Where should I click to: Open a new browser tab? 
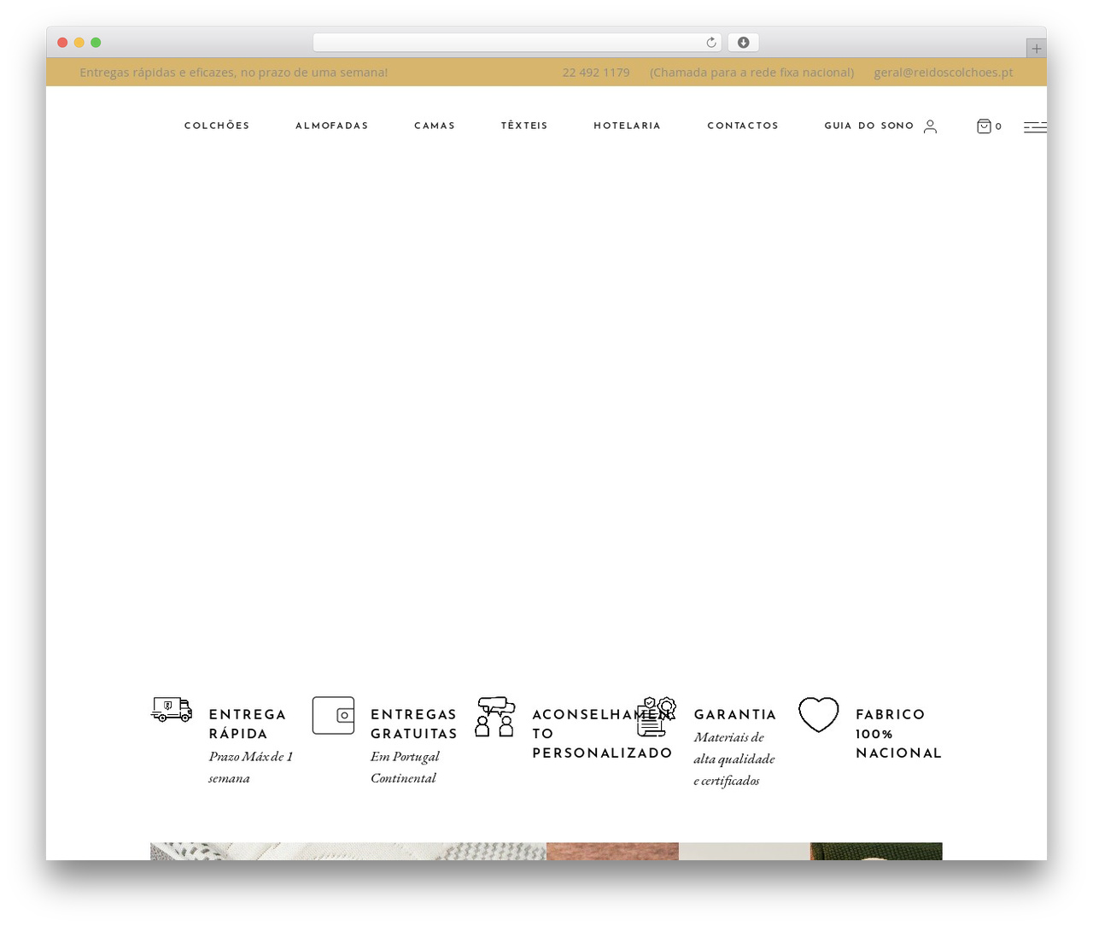[1037, 49]
